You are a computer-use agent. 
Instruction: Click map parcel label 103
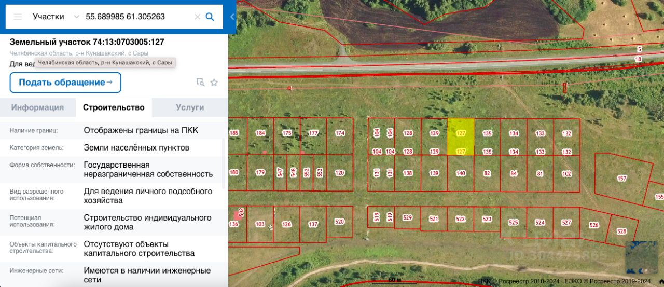coord(260,224)
